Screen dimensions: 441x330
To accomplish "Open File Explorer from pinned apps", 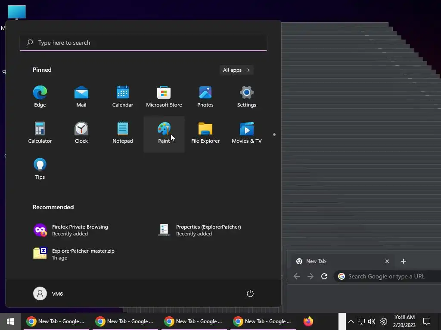I will 205,133.
